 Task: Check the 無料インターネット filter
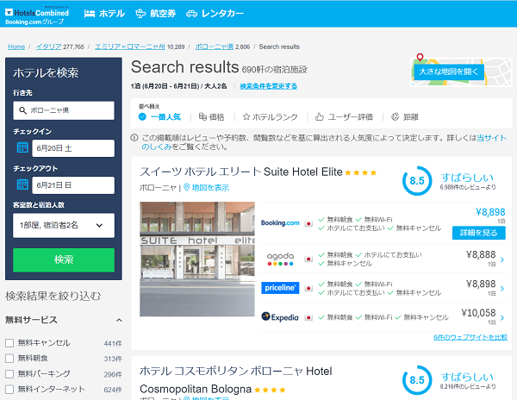9,389
